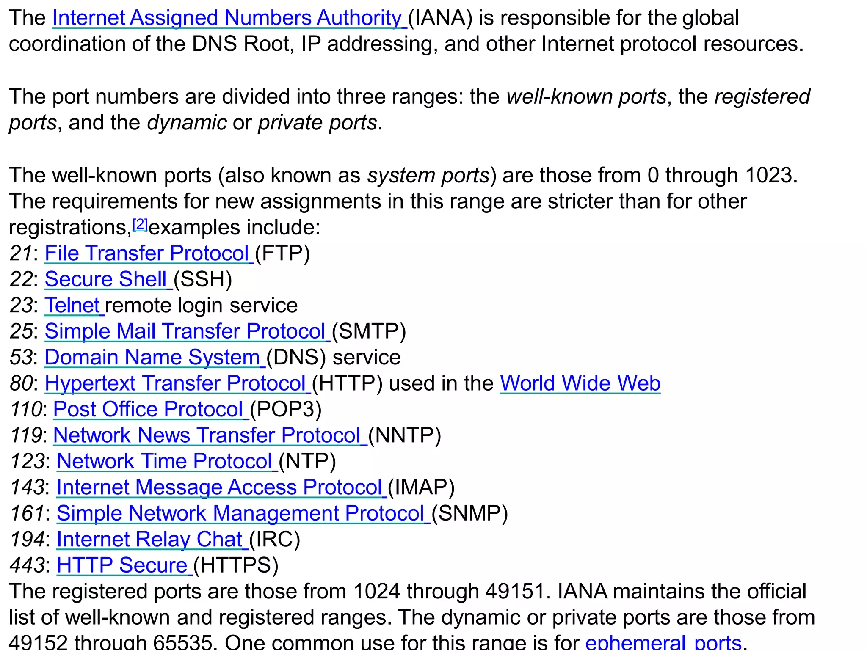Open the Post Office Protocol link
Viewport: 867px width, 650px height.
coord(151,409)
